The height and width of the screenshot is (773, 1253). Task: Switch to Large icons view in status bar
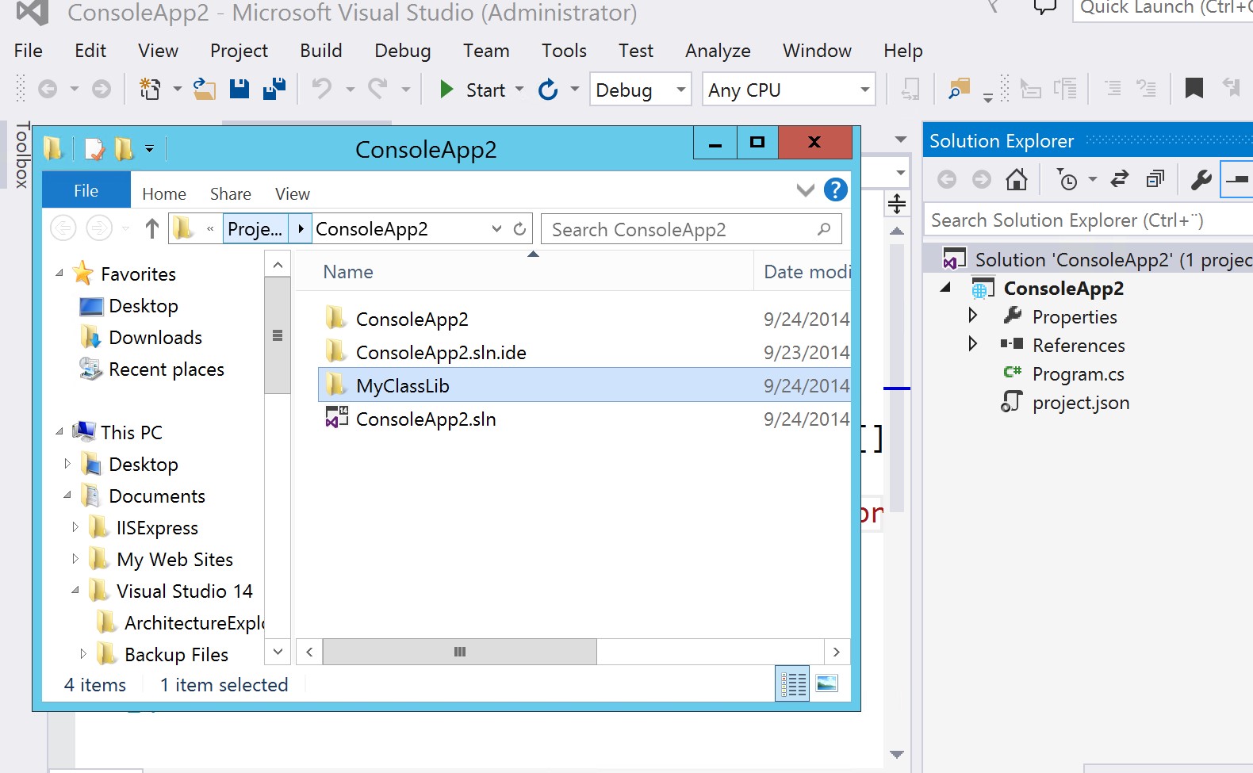click(826, 683)
